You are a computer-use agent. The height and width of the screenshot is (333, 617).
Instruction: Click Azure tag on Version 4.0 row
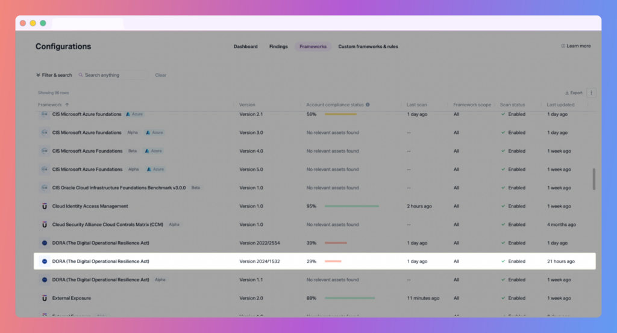[154, 151]
